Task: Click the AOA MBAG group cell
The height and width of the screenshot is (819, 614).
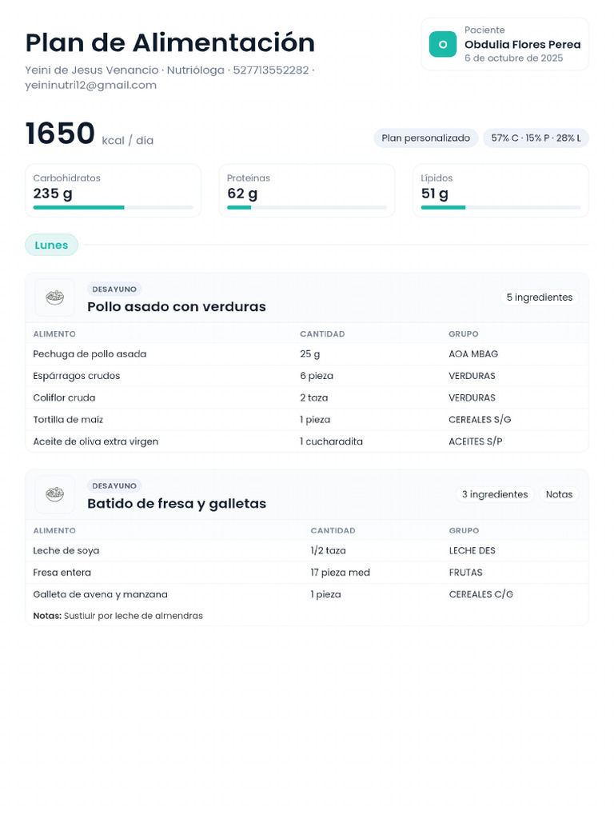Action: pos(473,354)
